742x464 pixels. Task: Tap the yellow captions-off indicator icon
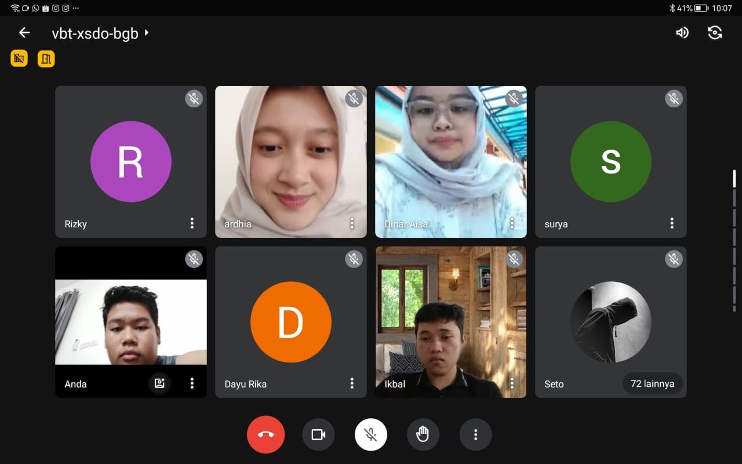pos(19,58)
